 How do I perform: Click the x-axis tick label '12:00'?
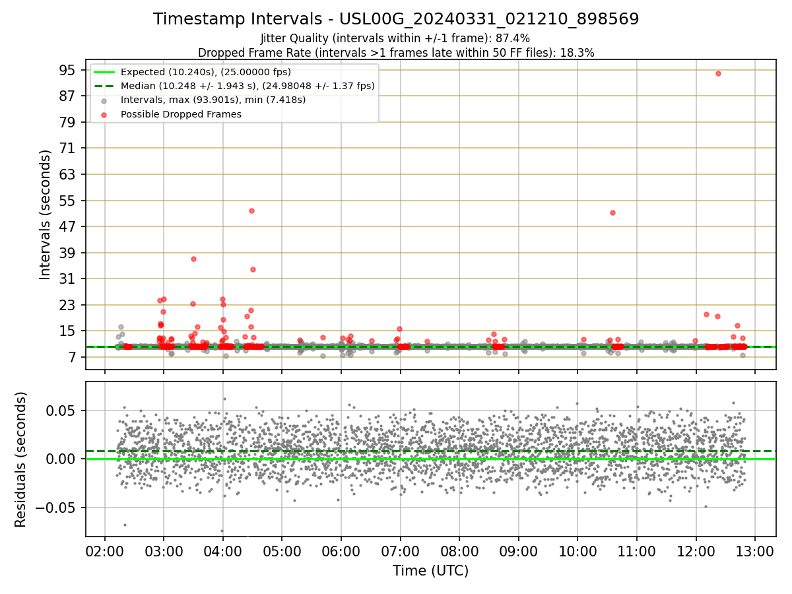pos(696,552)
